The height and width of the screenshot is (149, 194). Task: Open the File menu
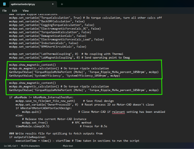(x=5, y=11)
